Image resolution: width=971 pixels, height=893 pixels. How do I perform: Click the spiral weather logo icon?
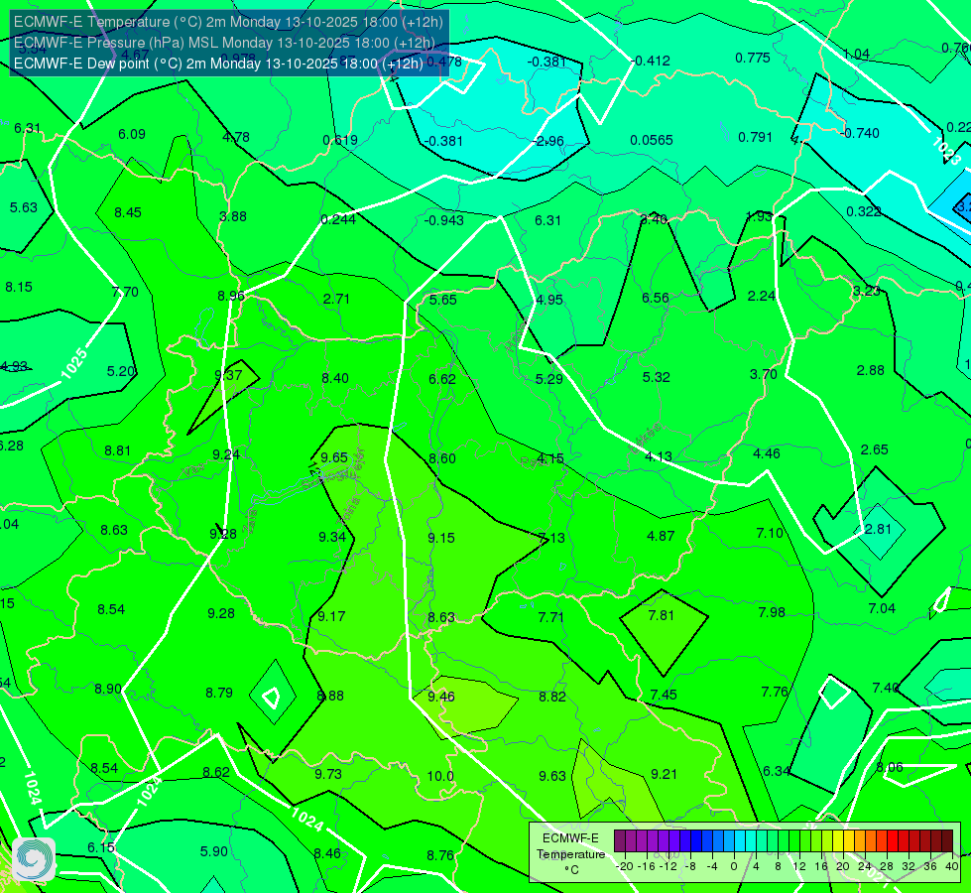click(34, 859)
